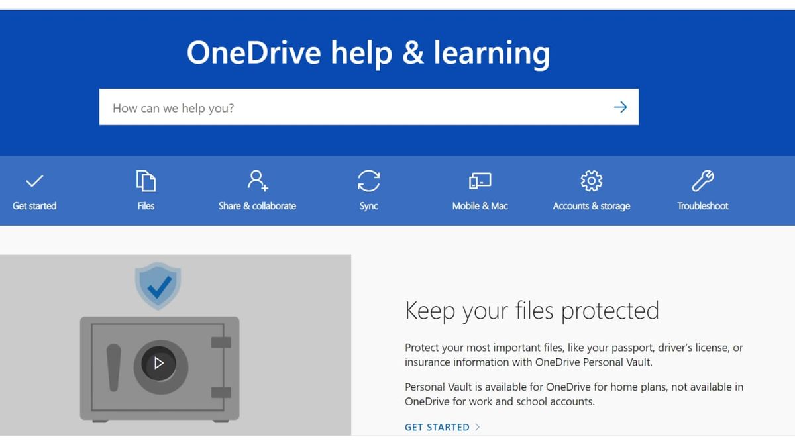Image resolution: width=795 pixels, height=447 pixels.
Task: Visit the Mobile & Mac help page
Action: pyautogui.click(x=479, y=205)
